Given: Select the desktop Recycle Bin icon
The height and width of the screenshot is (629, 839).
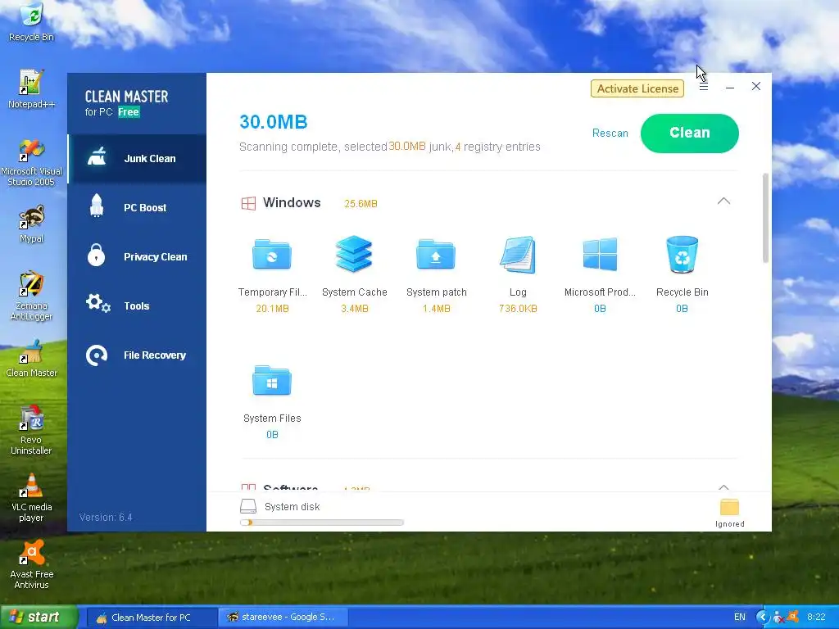Looking at the screenshot, I should (32, 22).
